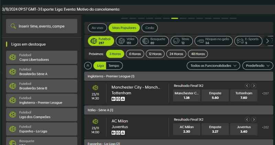Select the 24 Horas time filter
275x145 pixels.
[176, 54]
